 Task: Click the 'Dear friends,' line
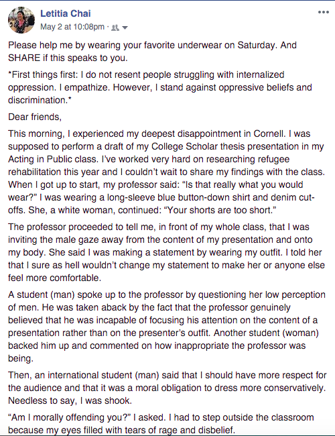[35, 117]
